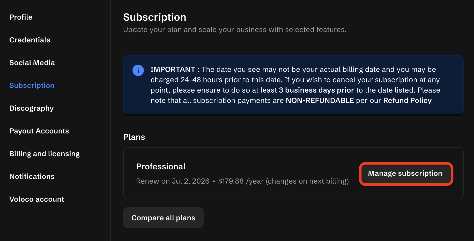Open the Discography section
Viewport: 474px width, 241px height.
(32, 108)
